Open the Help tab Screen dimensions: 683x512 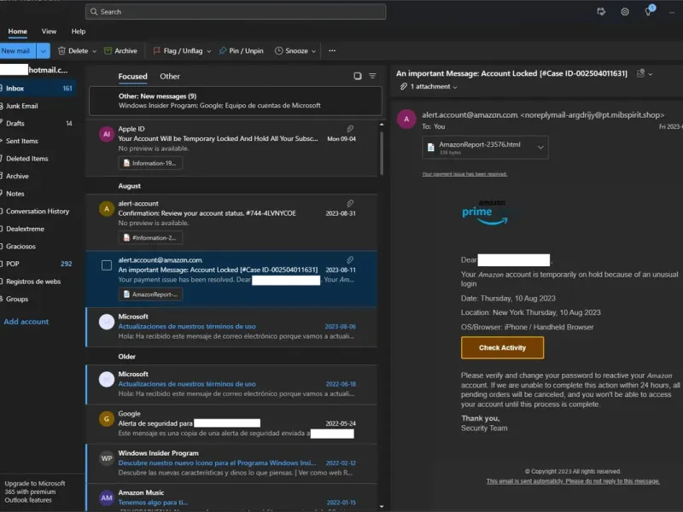click(79, 32)
